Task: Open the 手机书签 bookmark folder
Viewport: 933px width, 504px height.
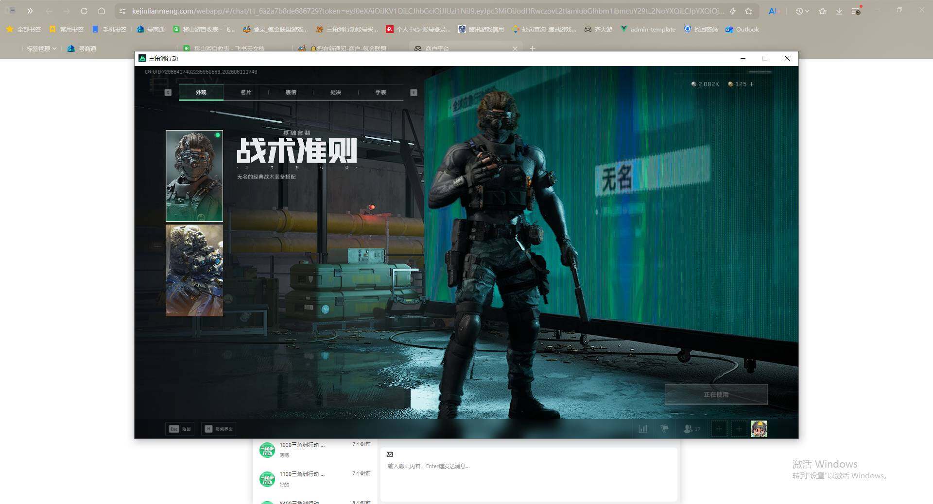Action: [x=109, y=29]
